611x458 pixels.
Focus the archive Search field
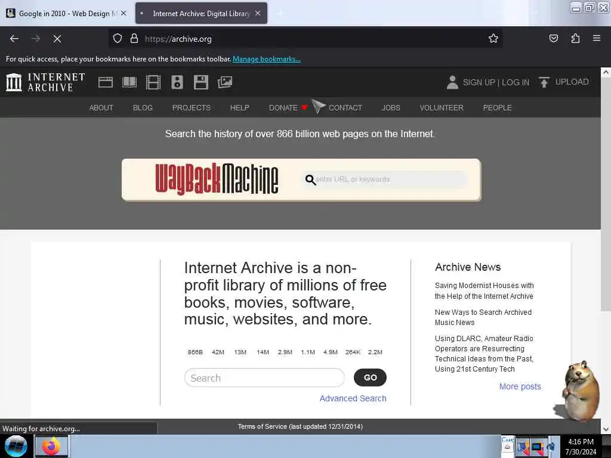click(x=264, y=377)
